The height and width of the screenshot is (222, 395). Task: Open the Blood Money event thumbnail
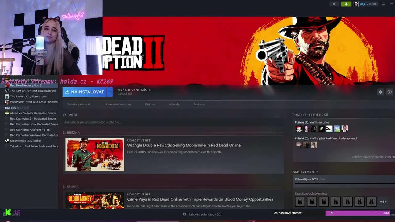click(95, 201)
